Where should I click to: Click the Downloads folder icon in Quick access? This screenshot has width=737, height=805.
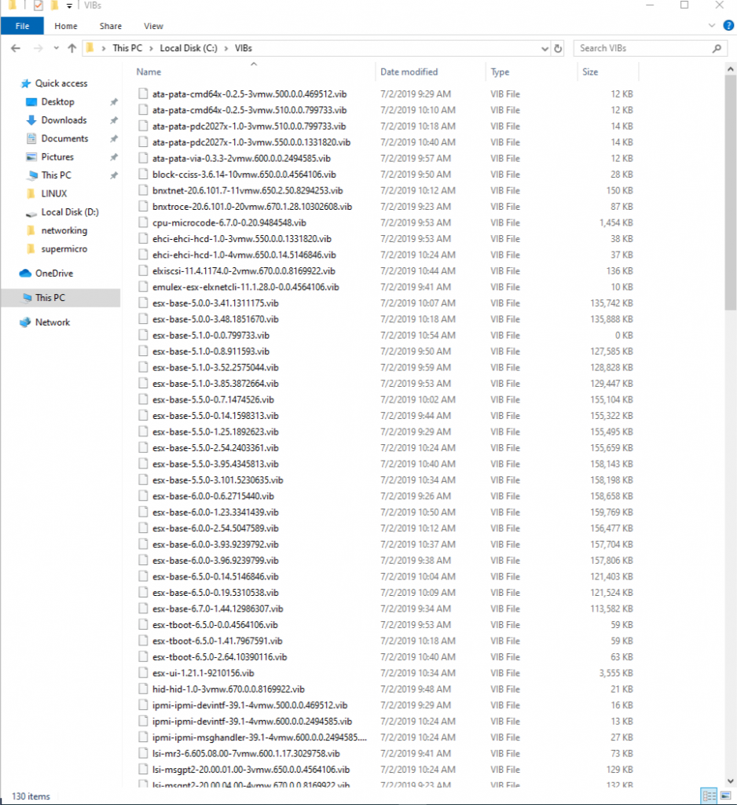coord(31,120)
